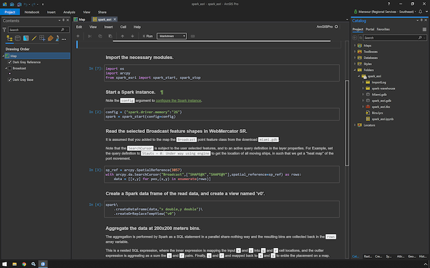Expand the Toolboxes node in Catalog
The image size is (430, 268).
pos(354,51)
